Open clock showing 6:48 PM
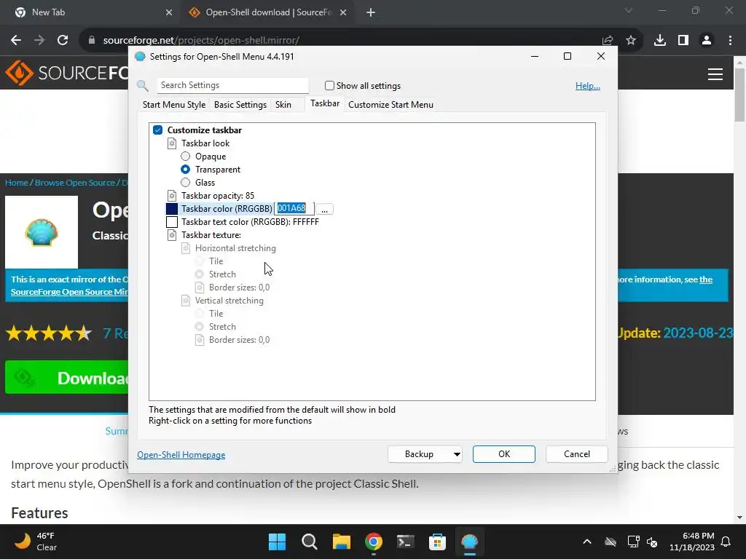Viewport: 746px width, 559px height. click(x=692, y=542)
